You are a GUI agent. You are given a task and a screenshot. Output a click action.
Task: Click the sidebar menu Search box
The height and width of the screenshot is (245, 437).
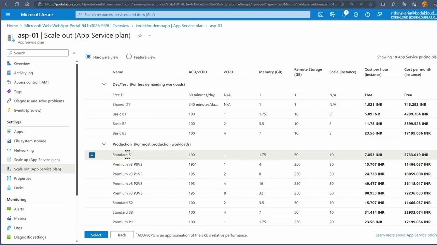(x=38, y=53)
